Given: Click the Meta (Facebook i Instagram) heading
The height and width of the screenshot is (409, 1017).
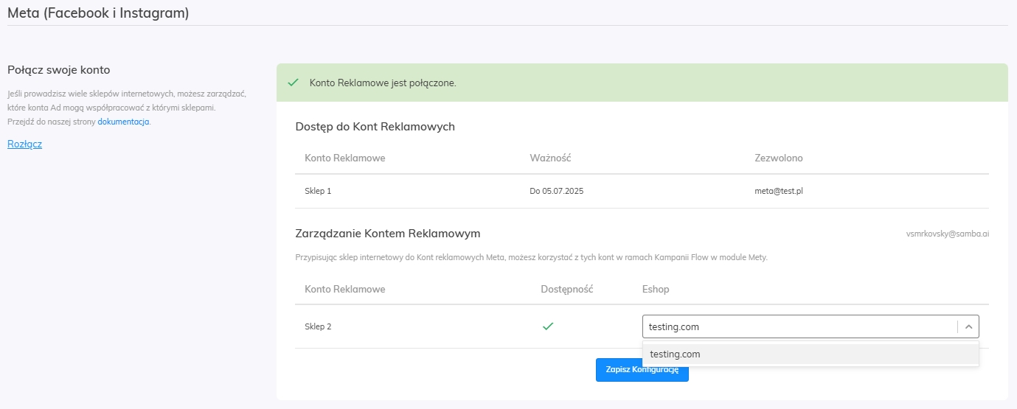Looking at the screenshot, I should click(x=98, y=13).
